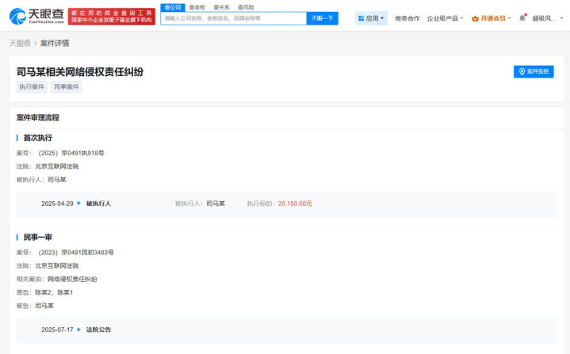
Task: Click the notification bell icon
Action: pos(522,18)
